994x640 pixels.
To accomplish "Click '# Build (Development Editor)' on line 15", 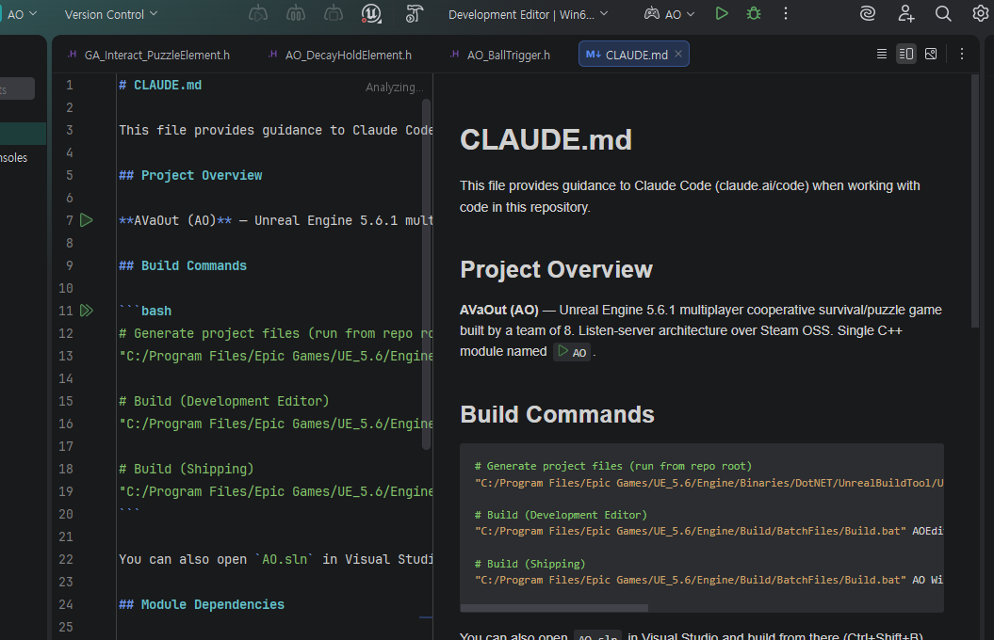I will (x=224, y=401).
